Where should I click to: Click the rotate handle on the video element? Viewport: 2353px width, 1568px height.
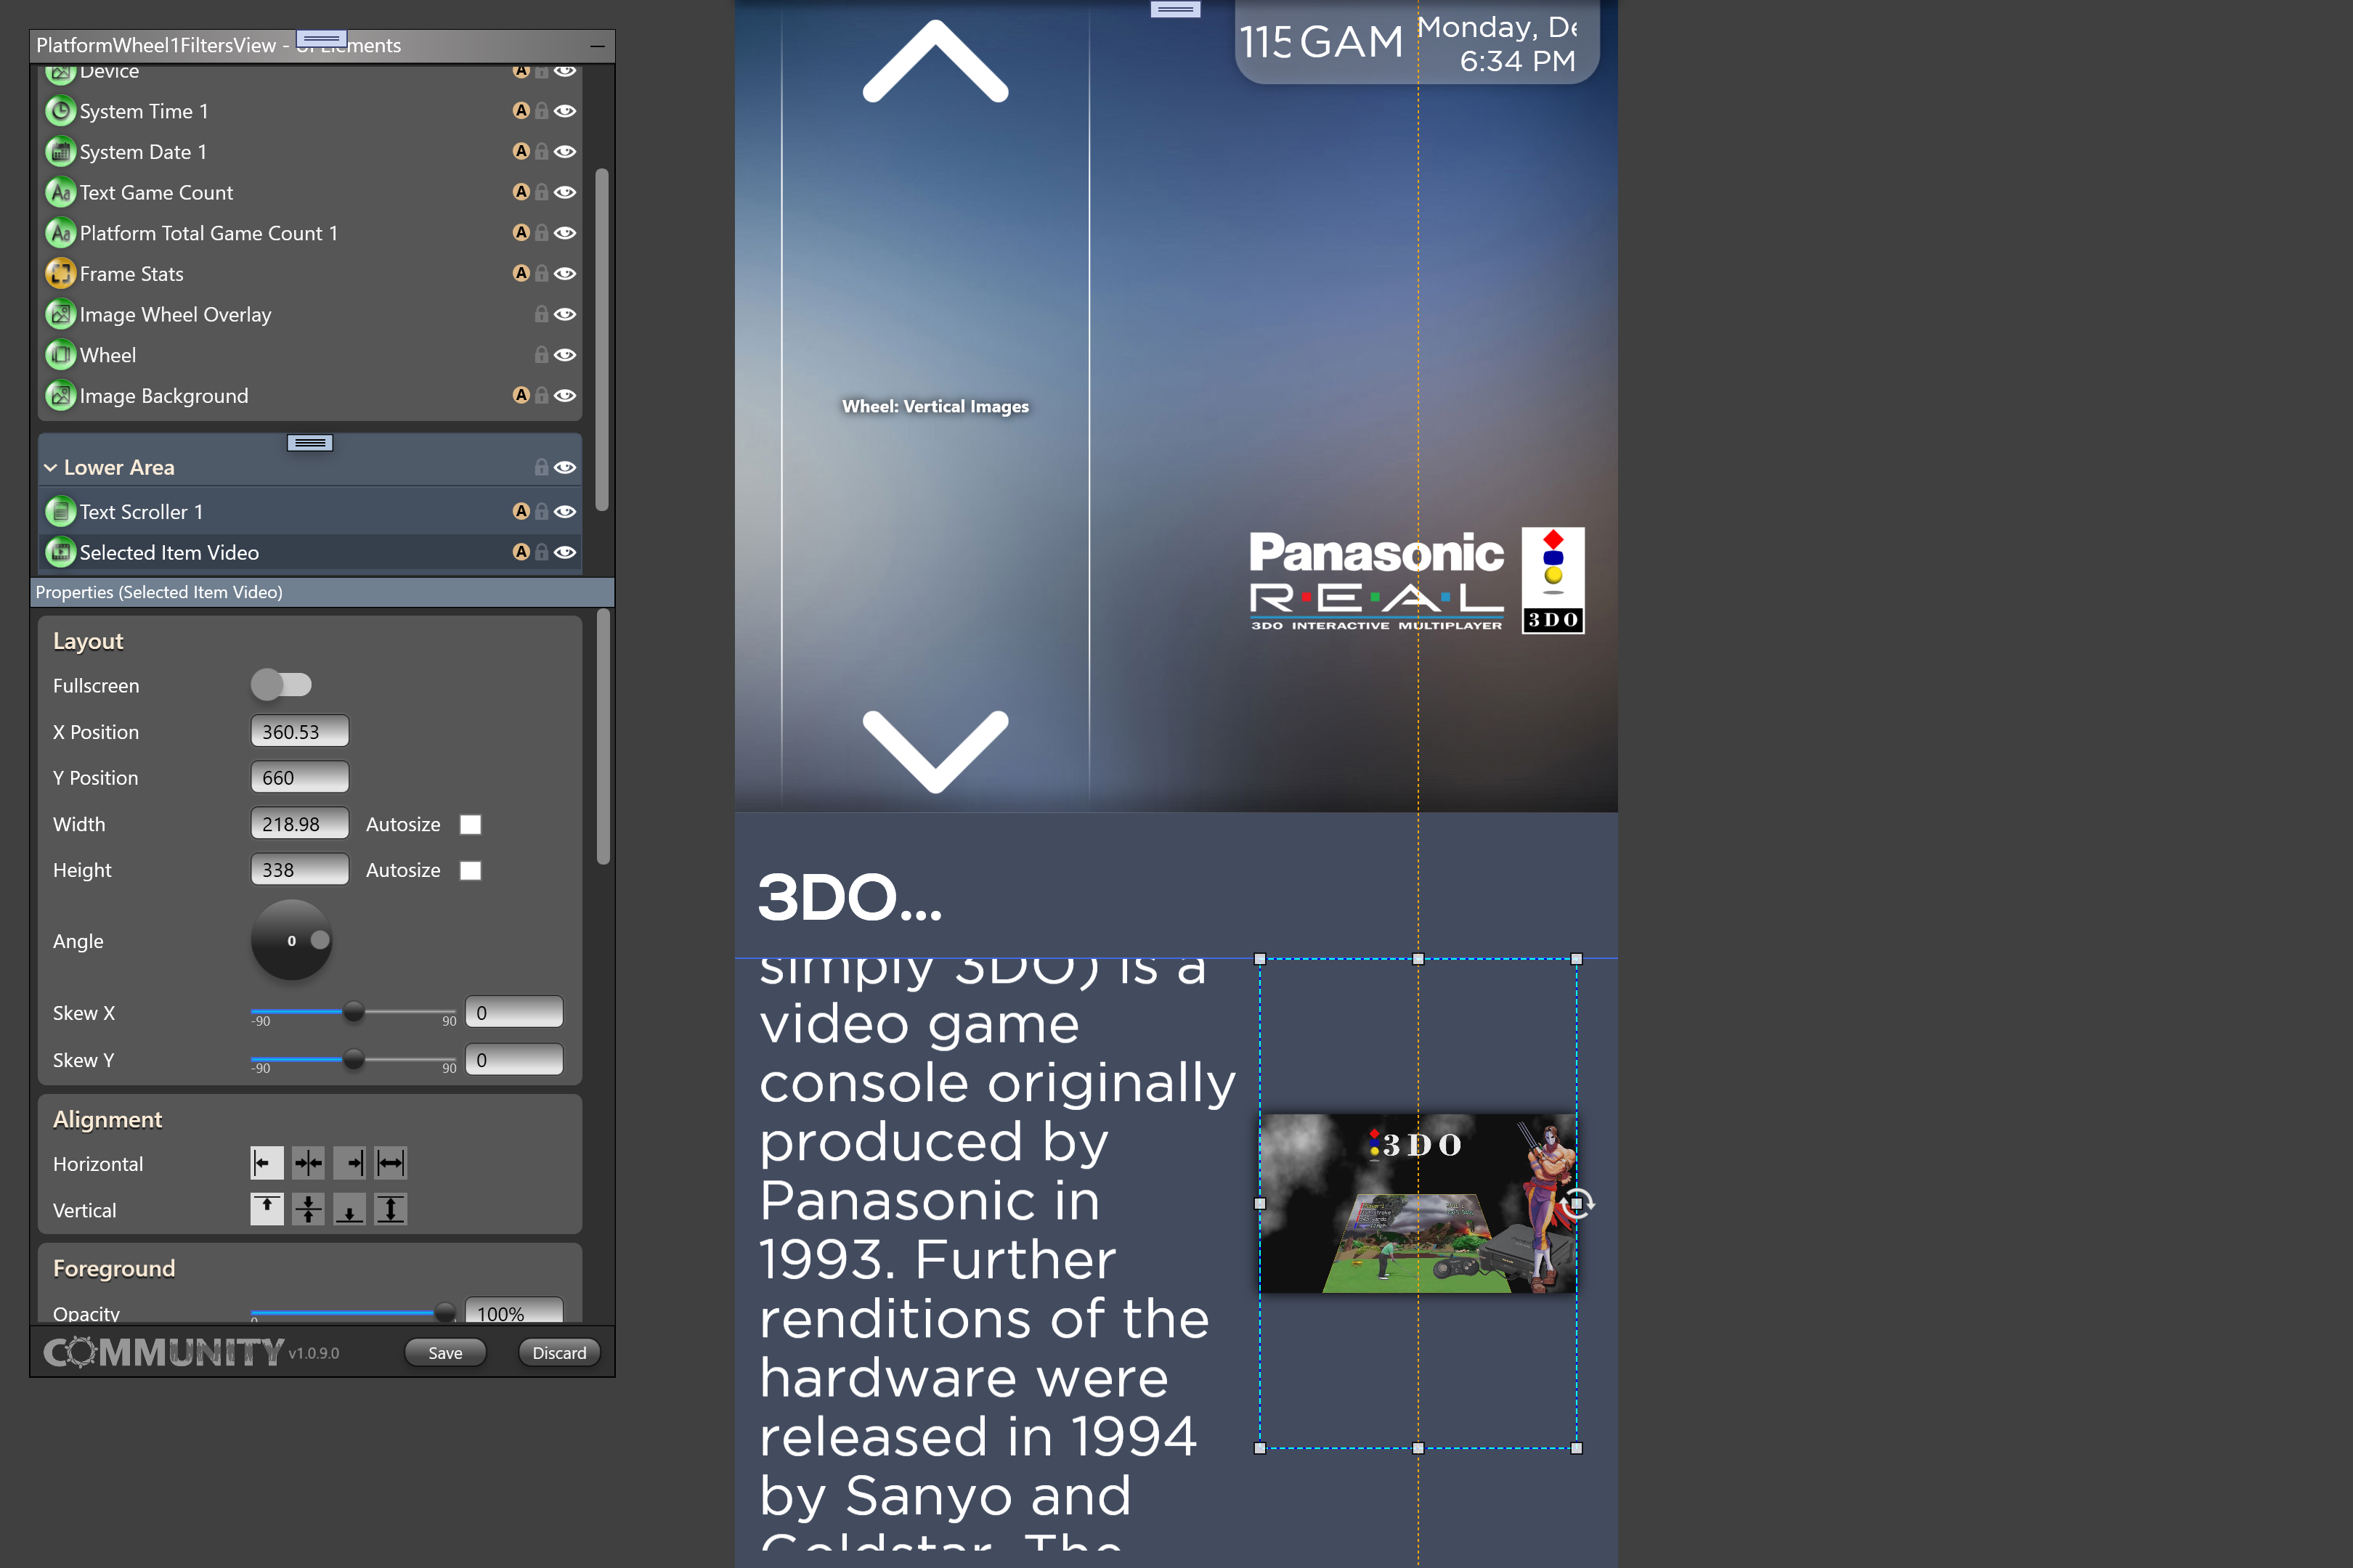(x=1577, y=1203)
